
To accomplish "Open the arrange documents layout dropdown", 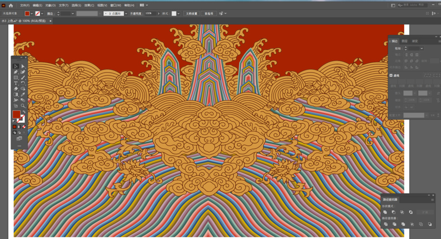I will click(x=144, y=5).
